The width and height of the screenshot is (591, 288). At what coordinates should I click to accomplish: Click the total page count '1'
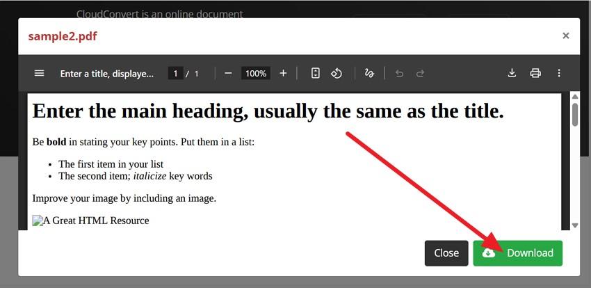[x=196, y=74]
